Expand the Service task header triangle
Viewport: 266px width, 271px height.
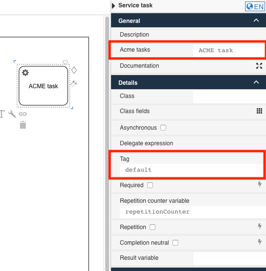point(114,6)
